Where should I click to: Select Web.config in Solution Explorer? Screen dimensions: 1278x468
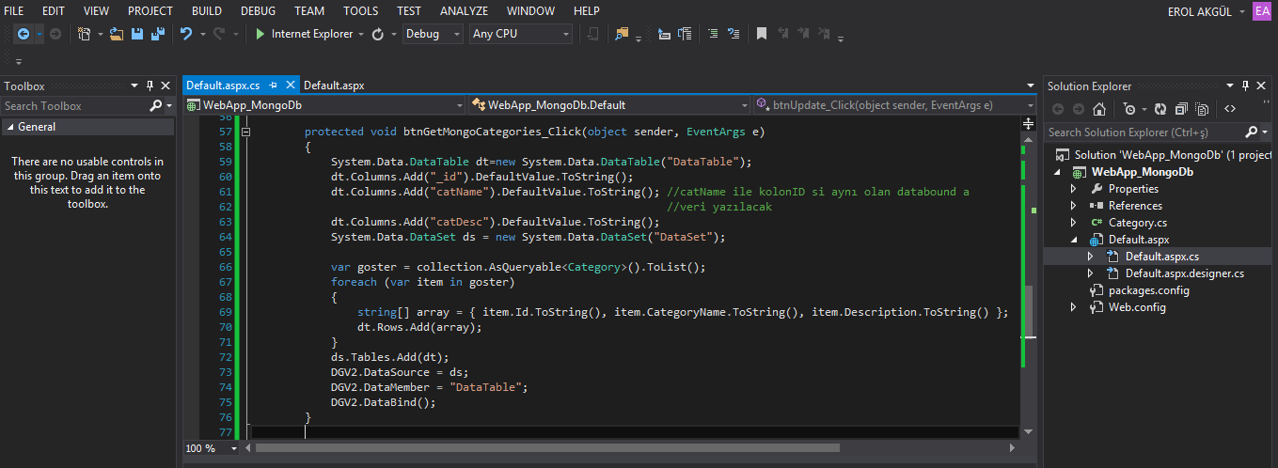[x=1136, y=307]
